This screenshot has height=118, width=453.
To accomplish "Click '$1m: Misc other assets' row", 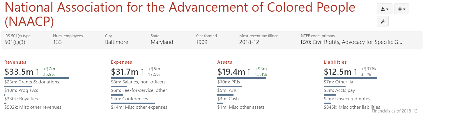I will 241,107.
